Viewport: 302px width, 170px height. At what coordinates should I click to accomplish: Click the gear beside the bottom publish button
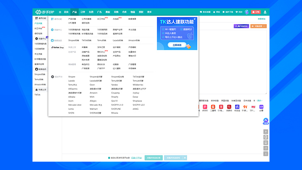click(185, 158)
